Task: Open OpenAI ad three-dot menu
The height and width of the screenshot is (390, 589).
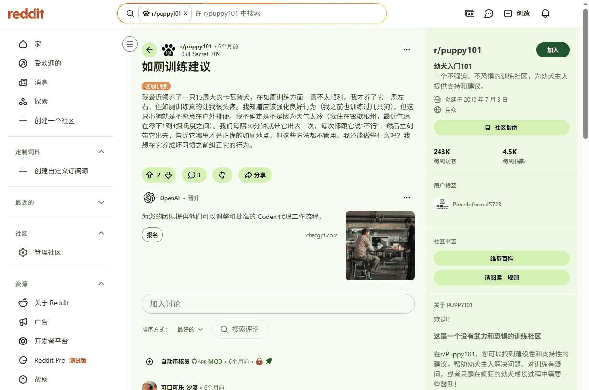Action: pos(407,198)
